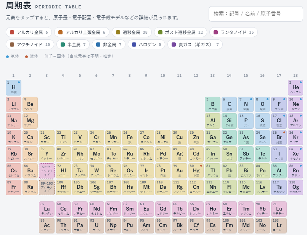
Task: Open the xenon Xe element tile
Action: [296, 154]
